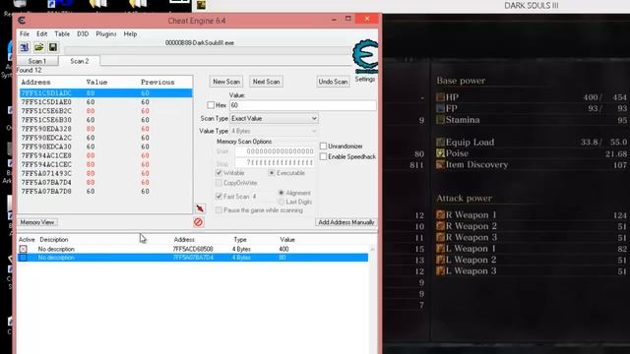This screenshot has height=354, width=630.
Task: Toggle the Hex checkbox
Action: point(211,105)
